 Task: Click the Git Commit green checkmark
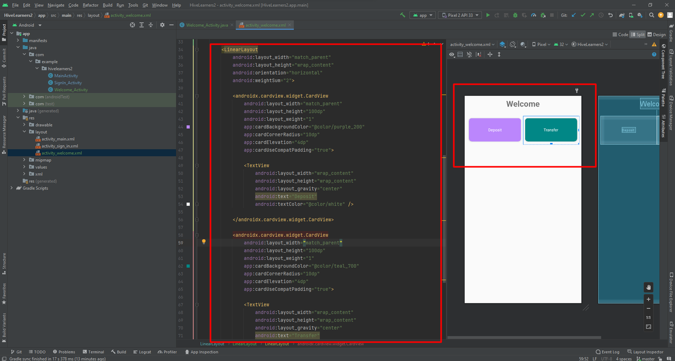pyautogui.click(x=583, y=15)
